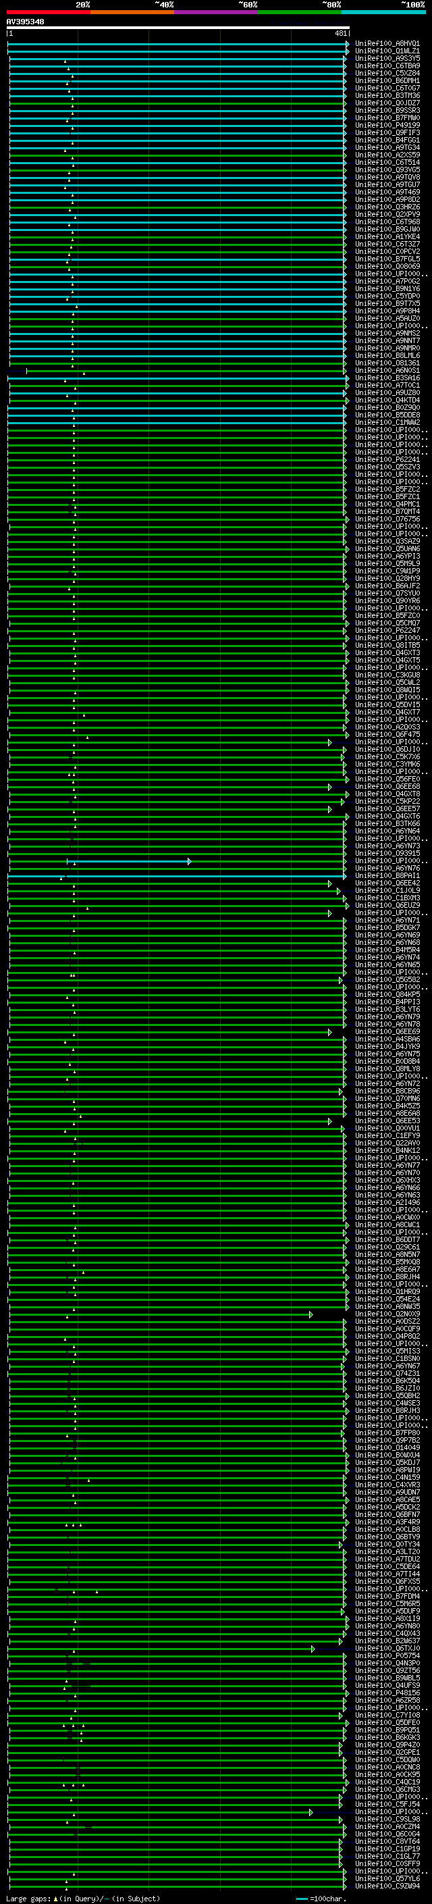The height and width of the screenshot is (1904, 432).
Task: Select the UniRef100_A2XS59 entry
Action: click(387, 155)
